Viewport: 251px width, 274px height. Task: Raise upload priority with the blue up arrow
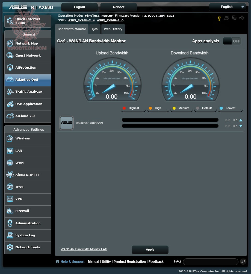240,120
